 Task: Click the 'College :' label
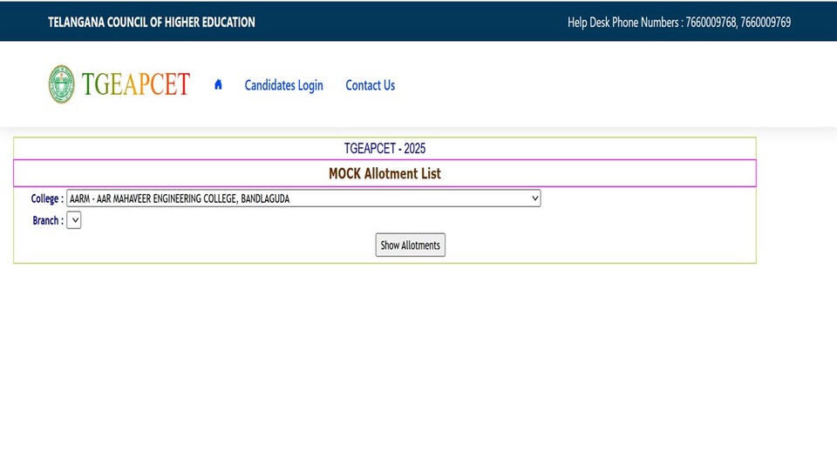pos(47,198)
